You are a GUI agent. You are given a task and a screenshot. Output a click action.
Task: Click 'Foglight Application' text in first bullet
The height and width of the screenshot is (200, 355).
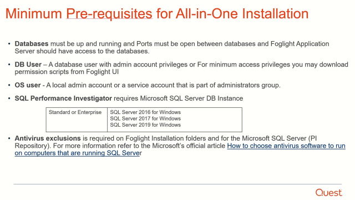(x=300, y=44)
